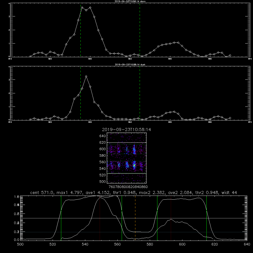Click the left green dashed line in the dusk plot
Image resolution: width=253 pixels, height=253 pixels.
click(x=80, y=93)
